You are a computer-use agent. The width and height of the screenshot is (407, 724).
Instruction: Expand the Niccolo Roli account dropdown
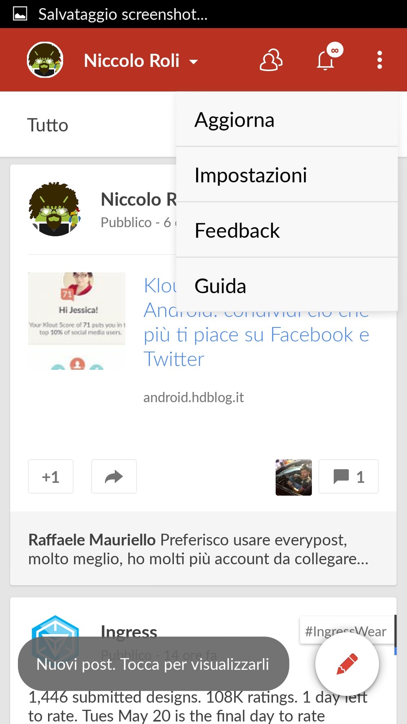(x=141, y=61)
